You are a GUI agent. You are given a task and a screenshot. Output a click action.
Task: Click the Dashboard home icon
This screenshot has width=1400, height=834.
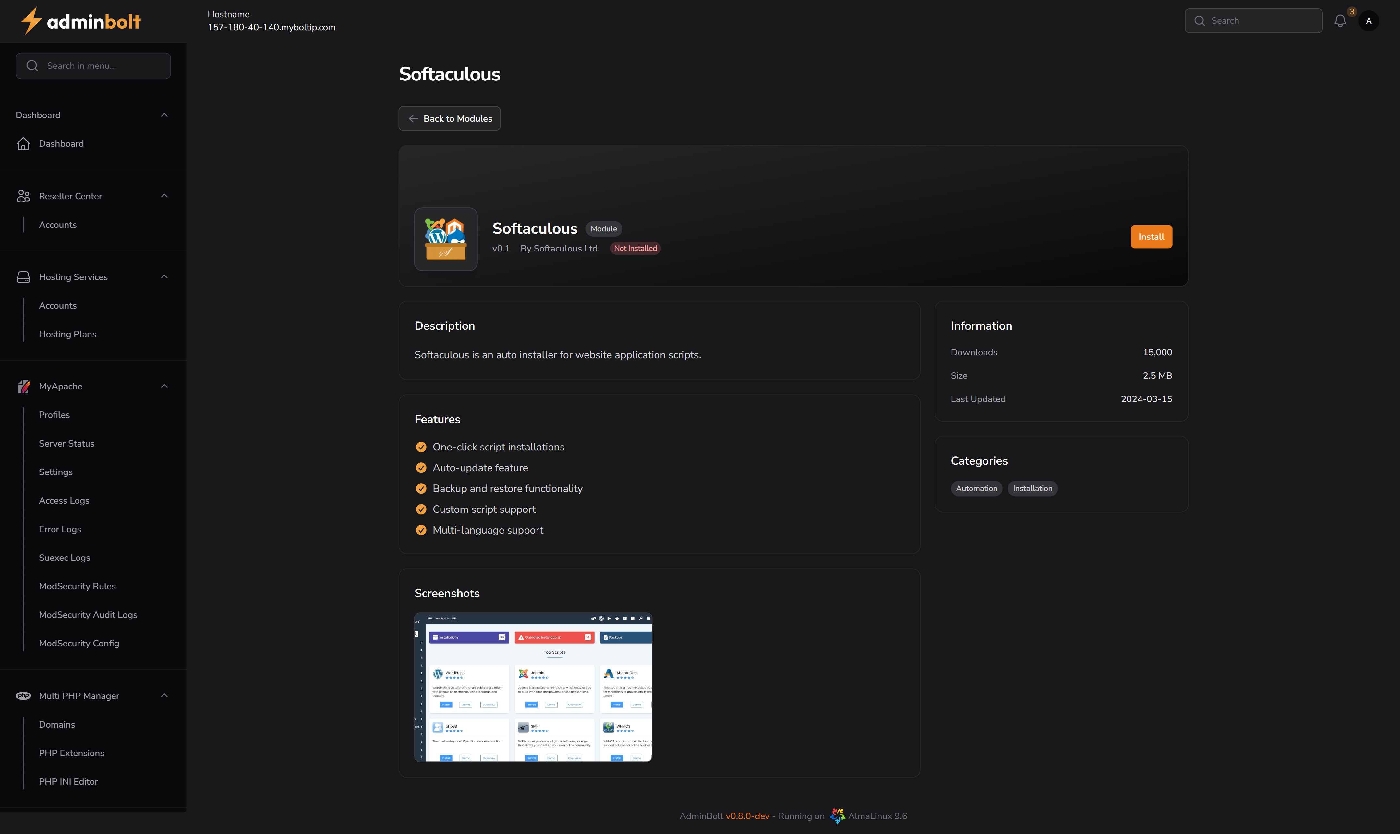[x=23, y=144]
